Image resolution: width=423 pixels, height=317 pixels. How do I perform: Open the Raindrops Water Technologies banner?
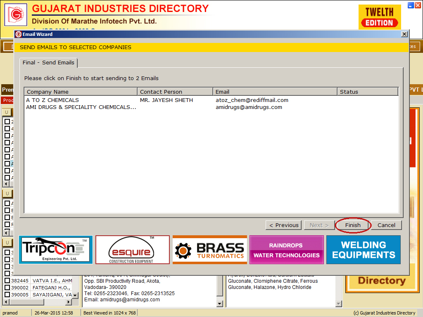287,250
